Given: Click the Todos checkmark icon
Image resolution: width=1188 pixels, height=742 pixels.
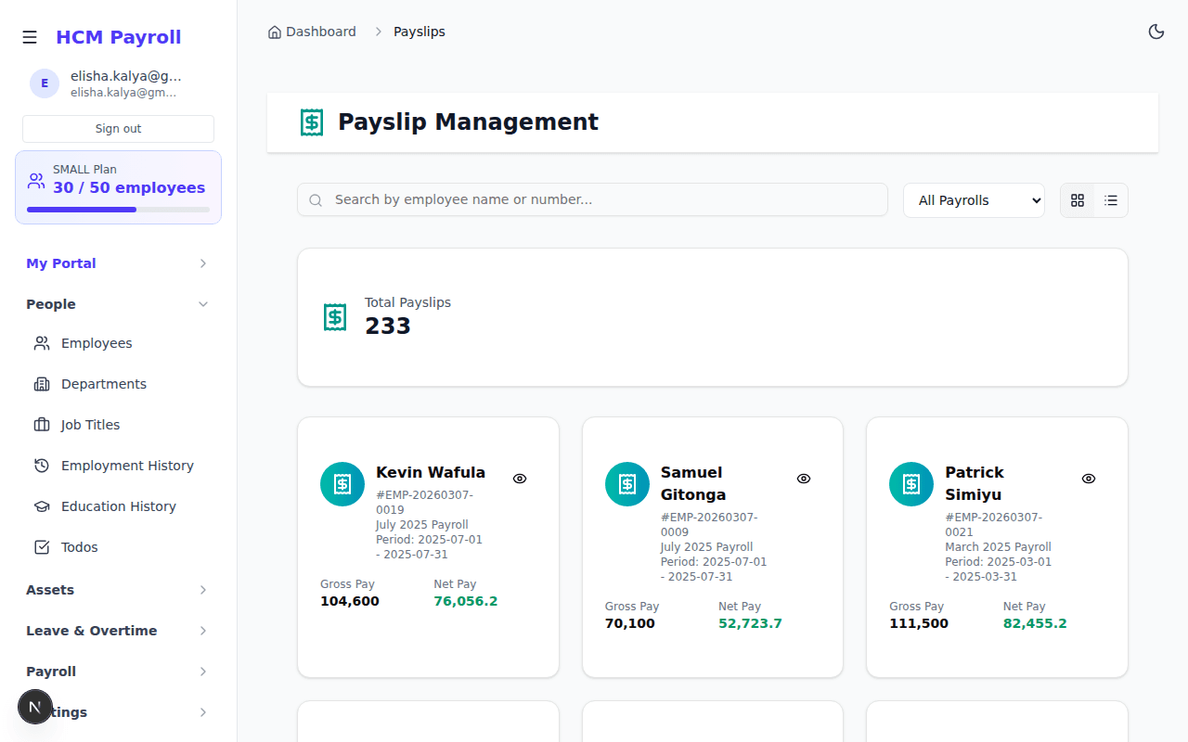Looking at the screenshot, I should 41,546.
